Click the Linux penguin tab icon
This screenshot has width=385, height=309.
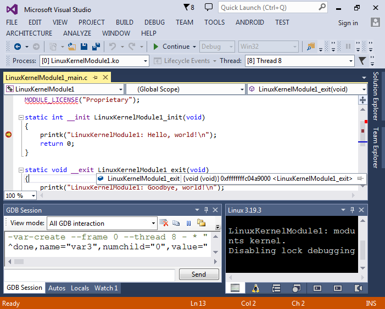pyautogui.click(x=255, y=288)
